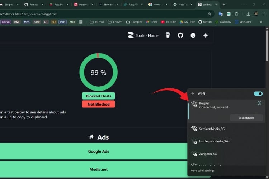269x179 pixels.
Task: Open the Blink bookmark
Action: pos(37,22)
